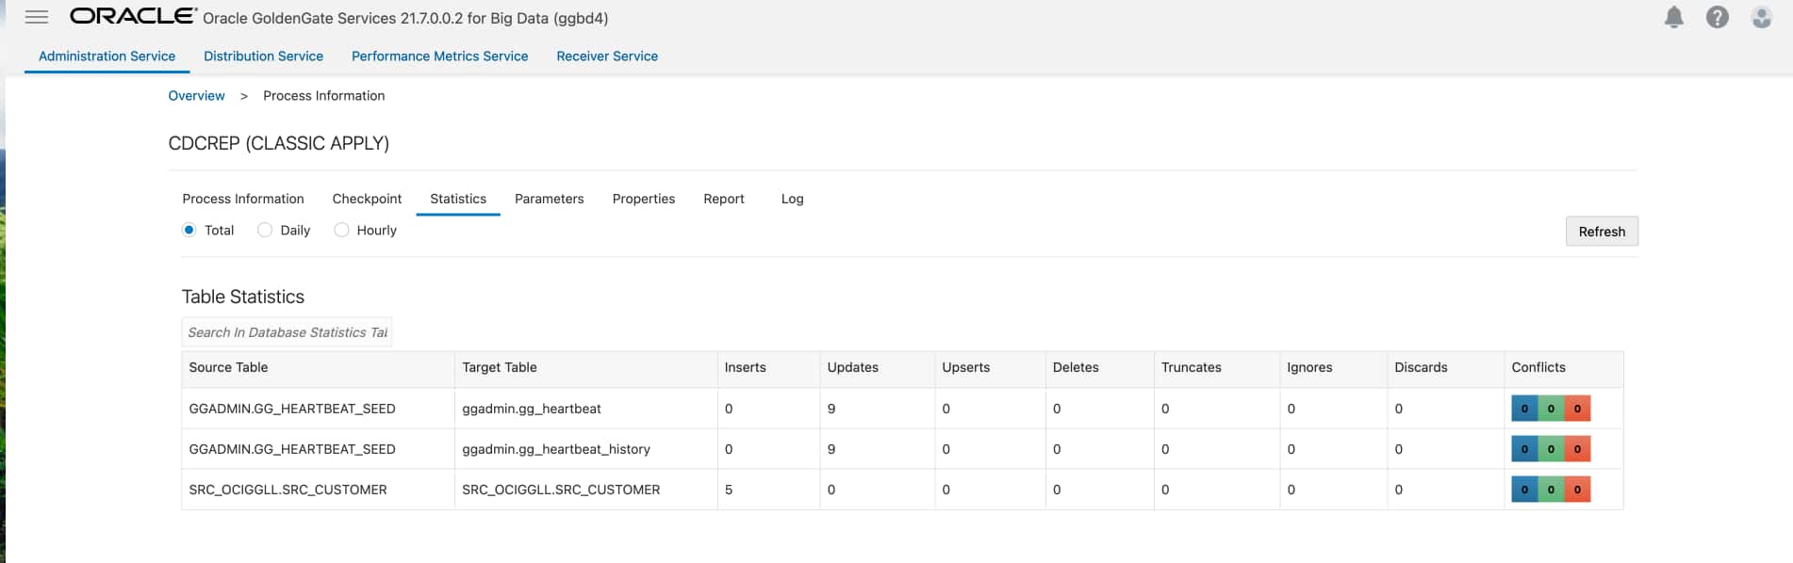Image resolution: width=1793 pixels, height=563 pixels.
Task: Open the notifications bell
Action: pos(1673,17)
